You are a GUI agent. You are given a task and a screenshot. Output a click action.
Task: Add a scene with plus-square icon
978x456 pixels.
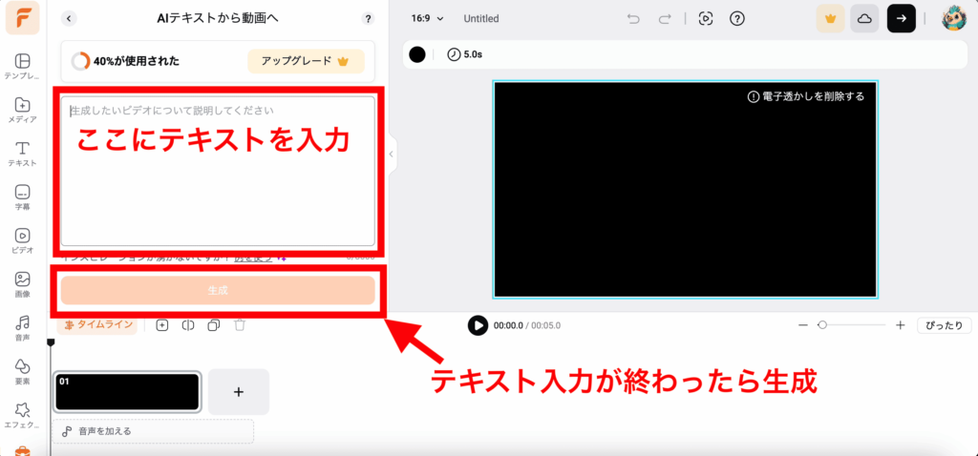point(162,325)
